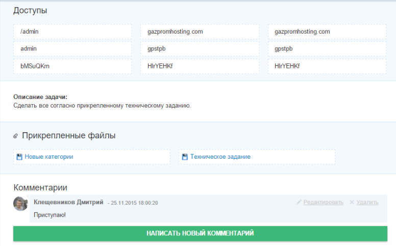This screenshot has width=396, height=246.
Task: Click the task description sentence text
Action: click(x=102, y=106)
